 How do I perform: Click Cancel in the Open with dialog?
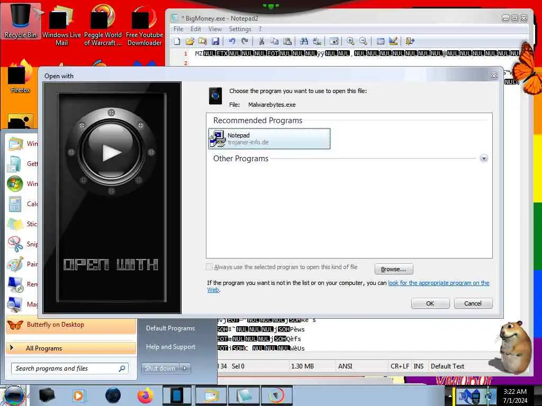coord(473,303)
